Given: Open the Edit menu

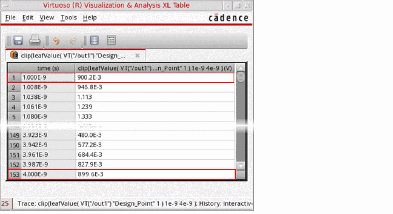Looking at the screenshot, I should [x=28, y=18].
